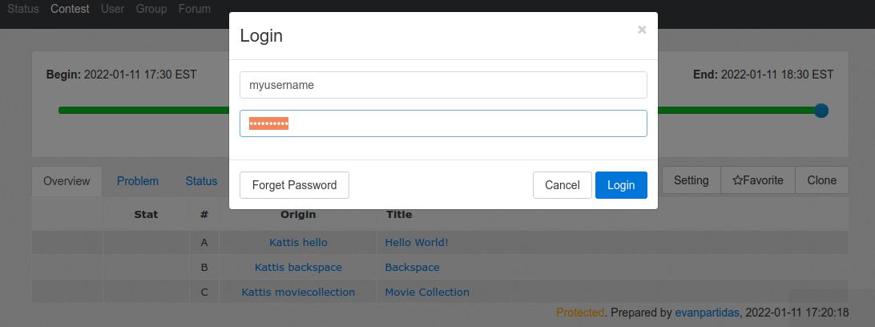Switch to the Overview tab
Image resolution: width=875 pixels, height=327 pixels.
[67, 181]
